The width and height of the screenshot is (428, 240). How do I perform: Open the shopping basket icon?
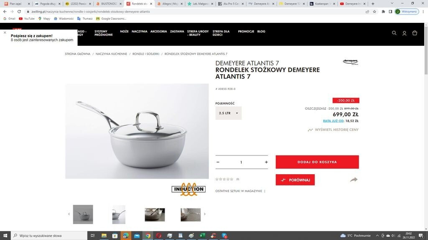point(415,33)
